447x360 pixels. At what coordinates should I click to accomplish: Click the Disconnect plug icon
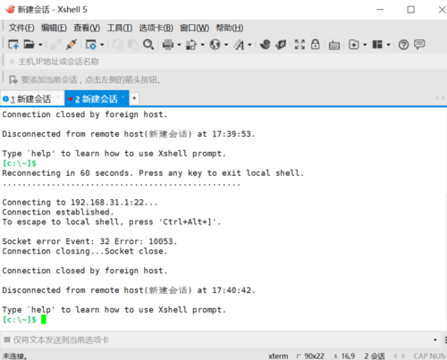point(72,45)
